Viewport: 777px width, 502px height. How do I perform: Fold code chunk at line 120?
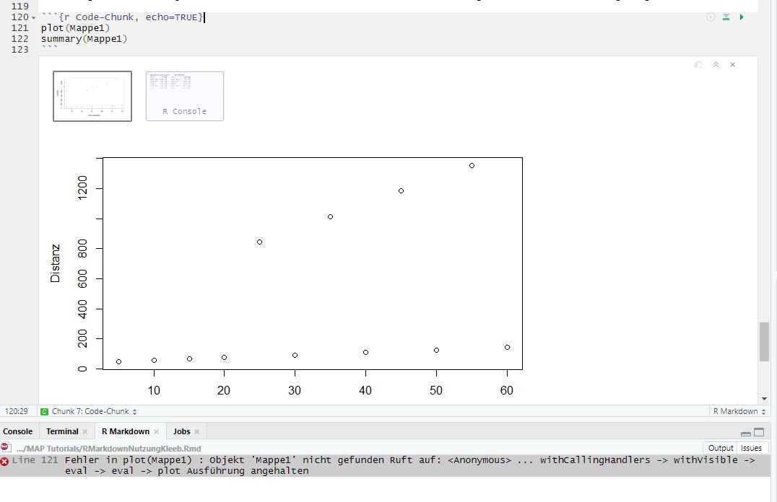pos(33,17)
